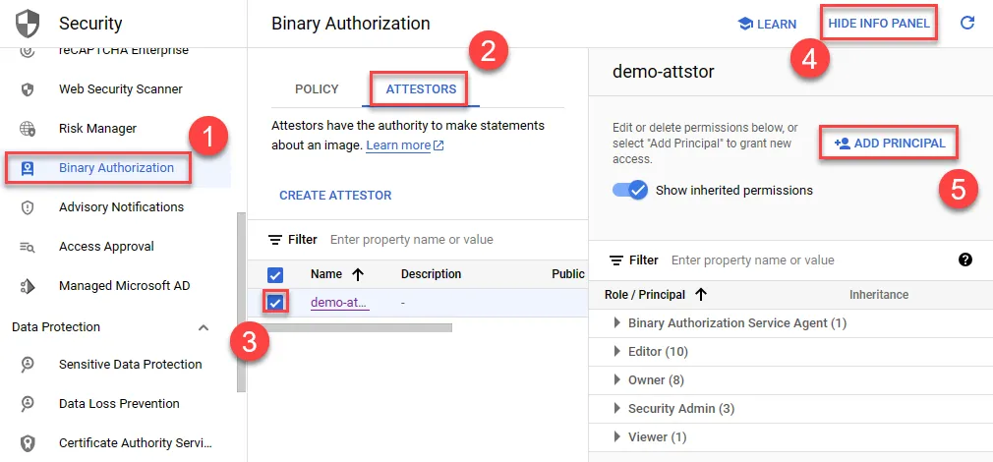Toggle Show inherited permissions switch
Screen dimensions: 993x462
[630, 190]
